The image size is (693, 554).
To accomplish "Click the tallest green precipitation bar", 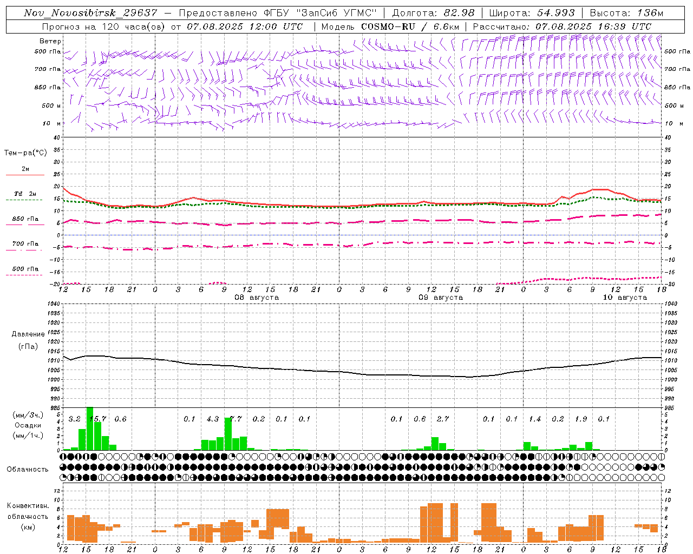I will (x=90, y=428).
